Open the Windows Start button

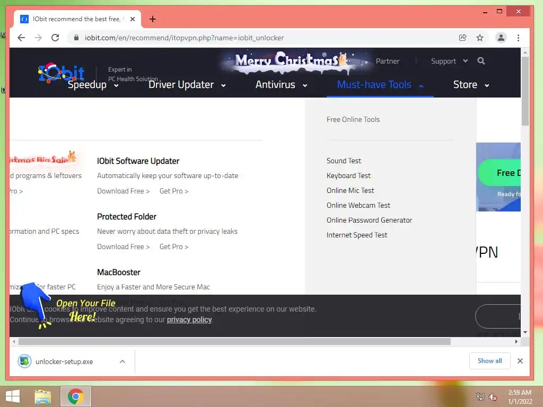(13, 396)
